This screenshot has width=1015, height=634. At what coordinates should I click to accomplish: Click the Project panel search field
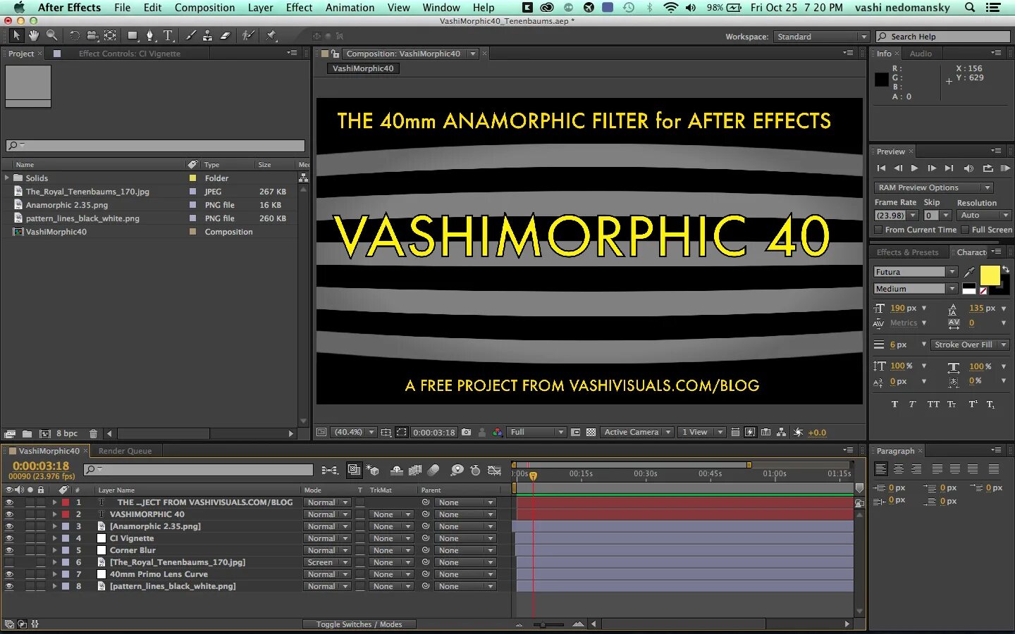coord(156,146)
